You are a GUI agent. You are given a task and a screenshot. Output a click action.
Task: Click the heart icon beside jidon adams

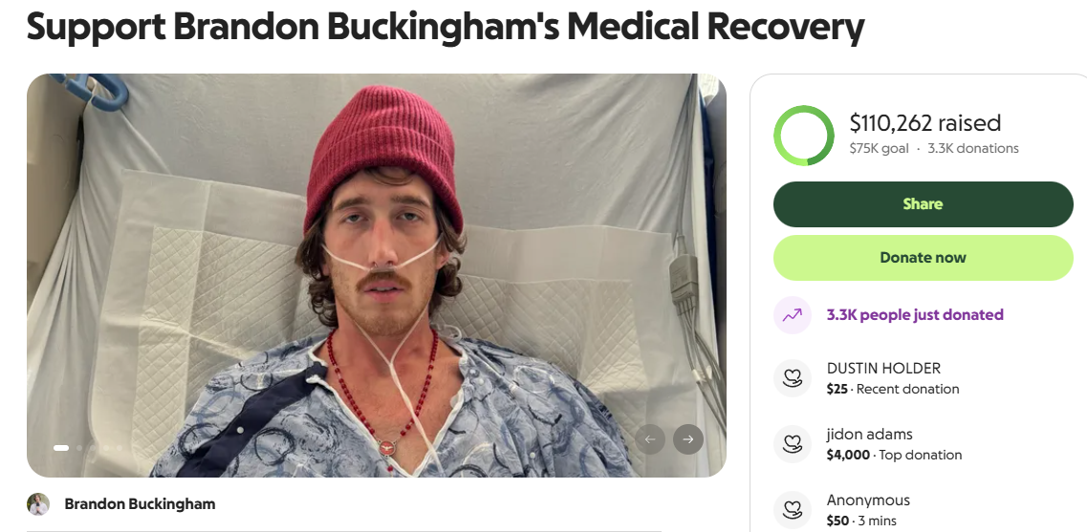point(793,444)
